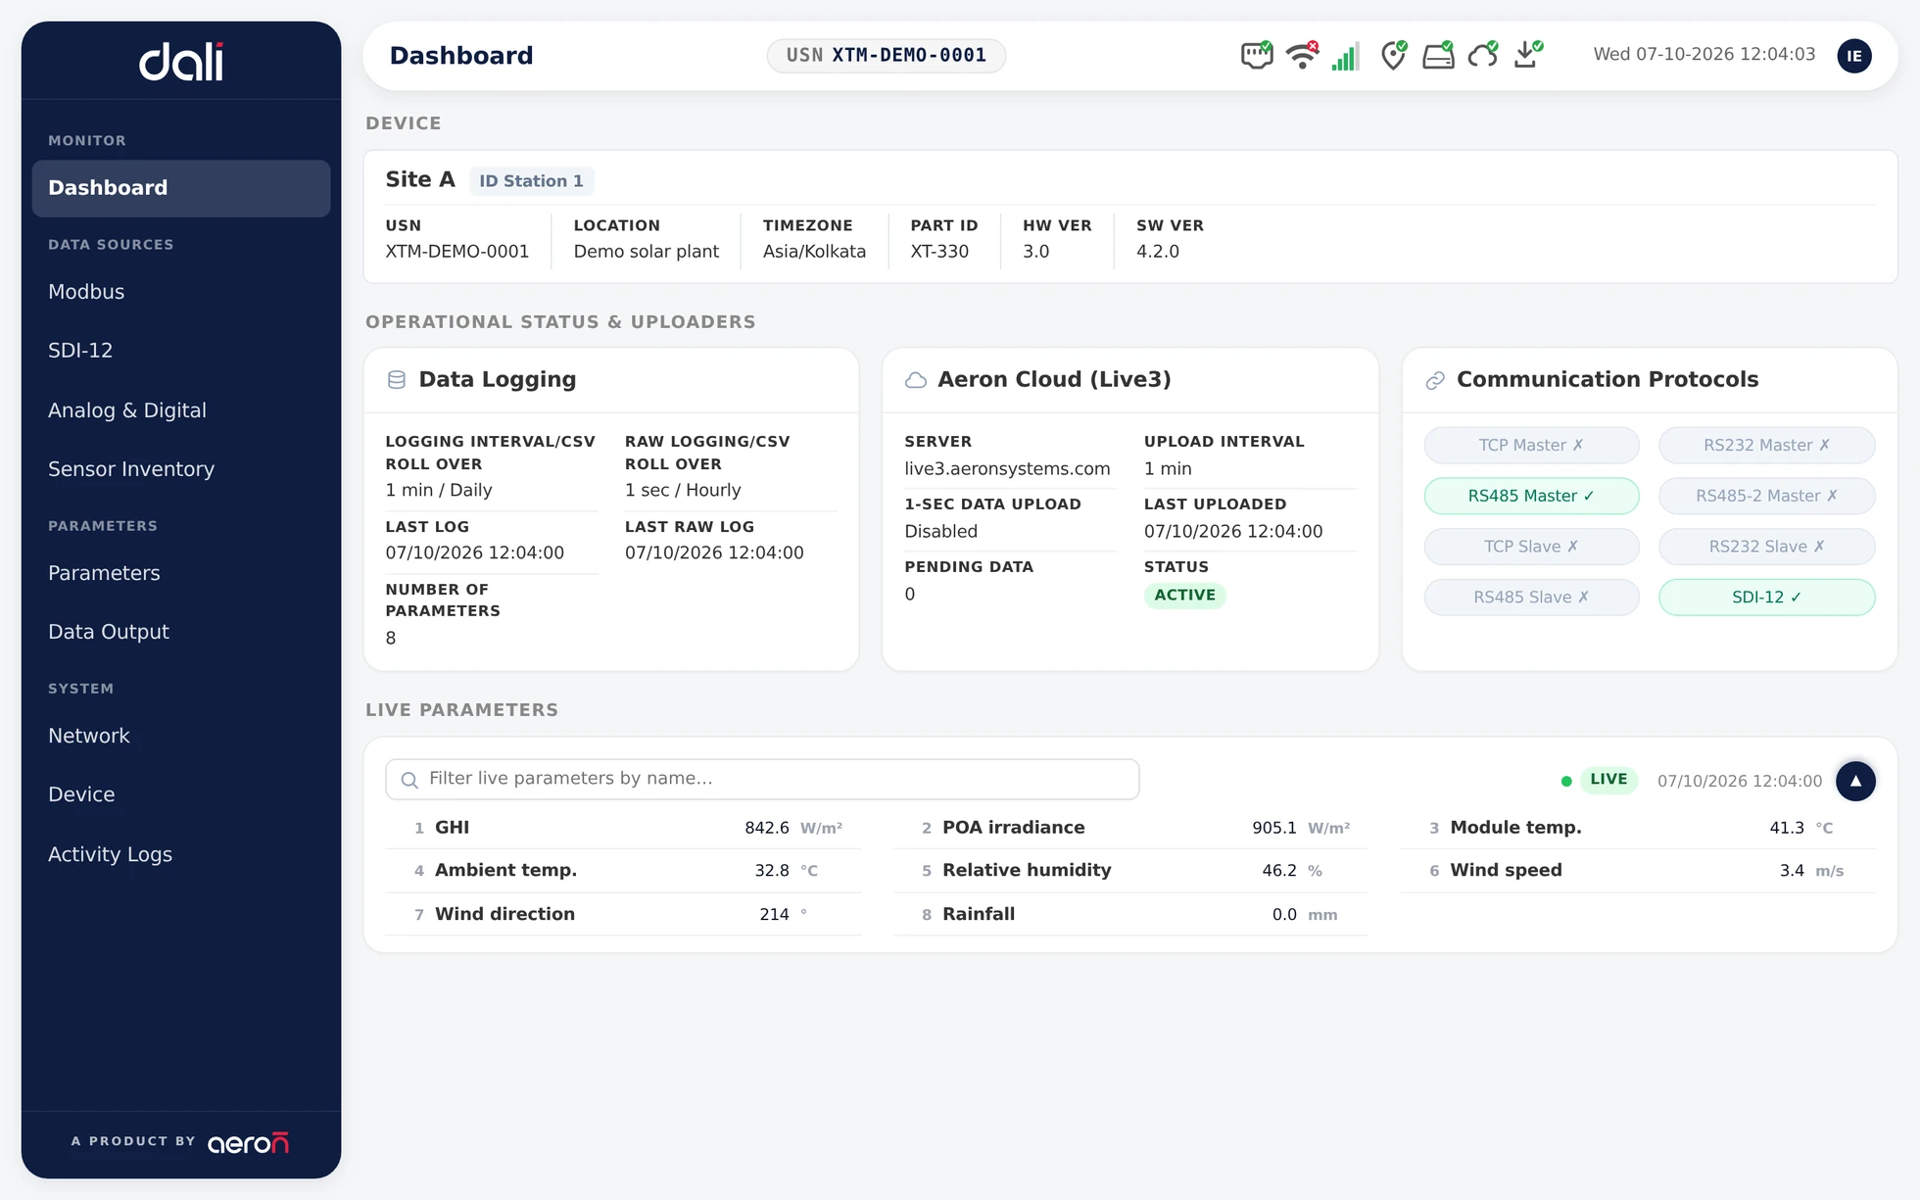Focus the filter live parameters field
The image size is (1920, 1200).
pyautogui.click(x=762, y=780)
